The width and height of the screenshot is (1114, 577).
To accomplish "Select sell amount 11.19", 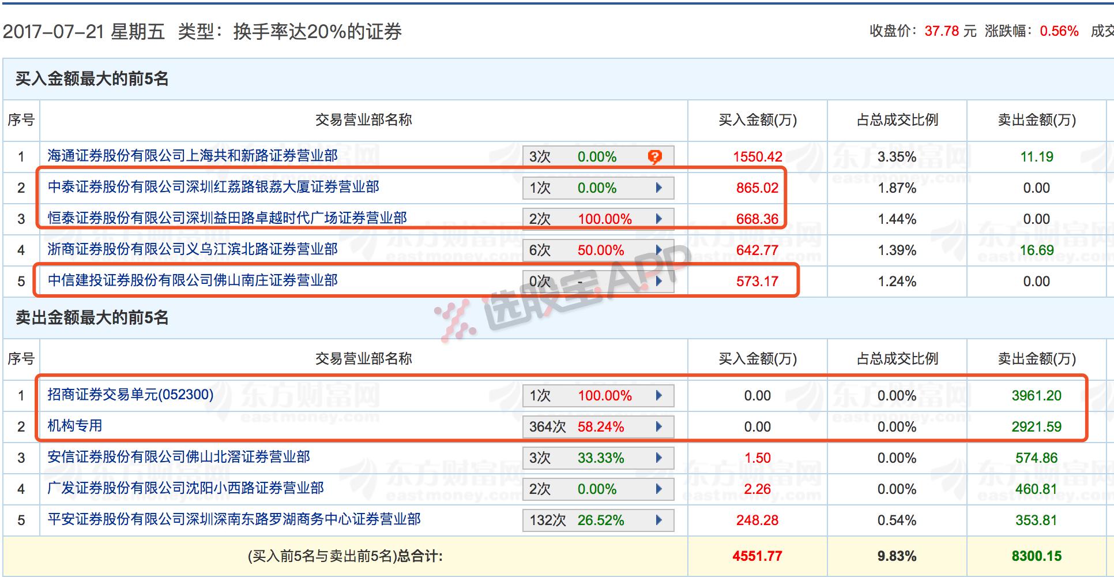I will click(x=1037, y=156).
